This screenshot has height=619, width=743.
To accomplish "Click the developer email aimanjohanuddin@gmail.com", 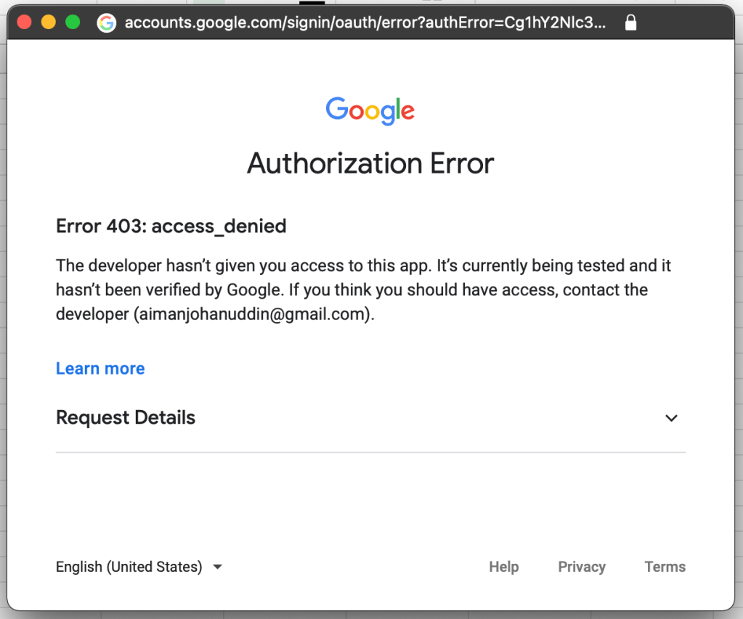I will [x=252, y=316].
